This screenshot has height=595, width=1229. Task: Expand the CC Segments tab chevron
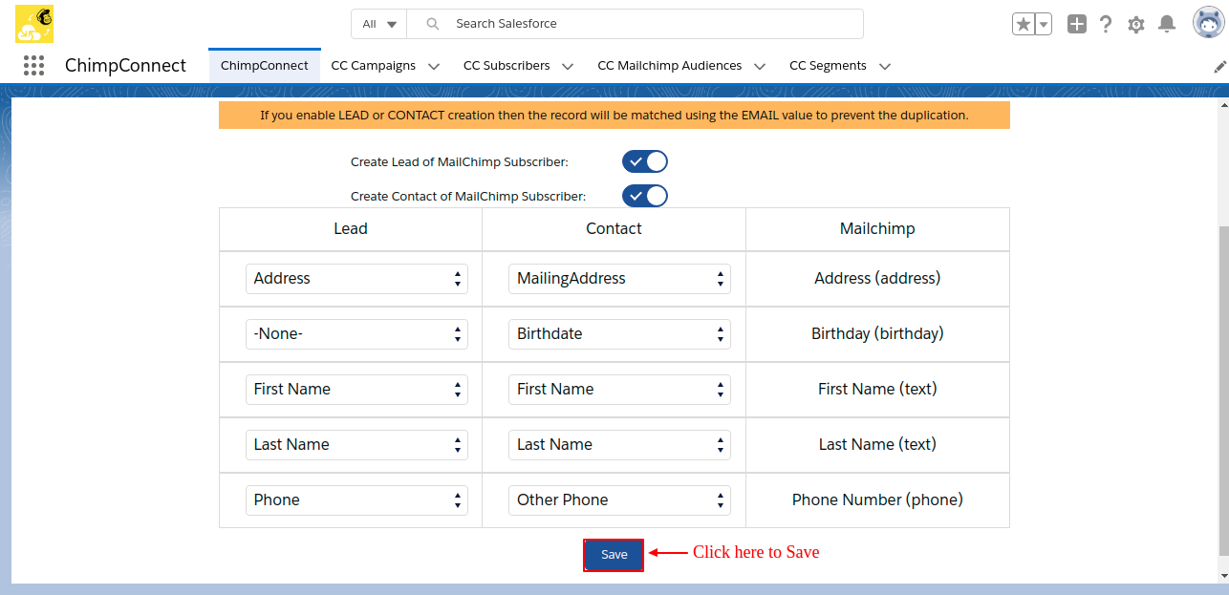click(885, 67)
